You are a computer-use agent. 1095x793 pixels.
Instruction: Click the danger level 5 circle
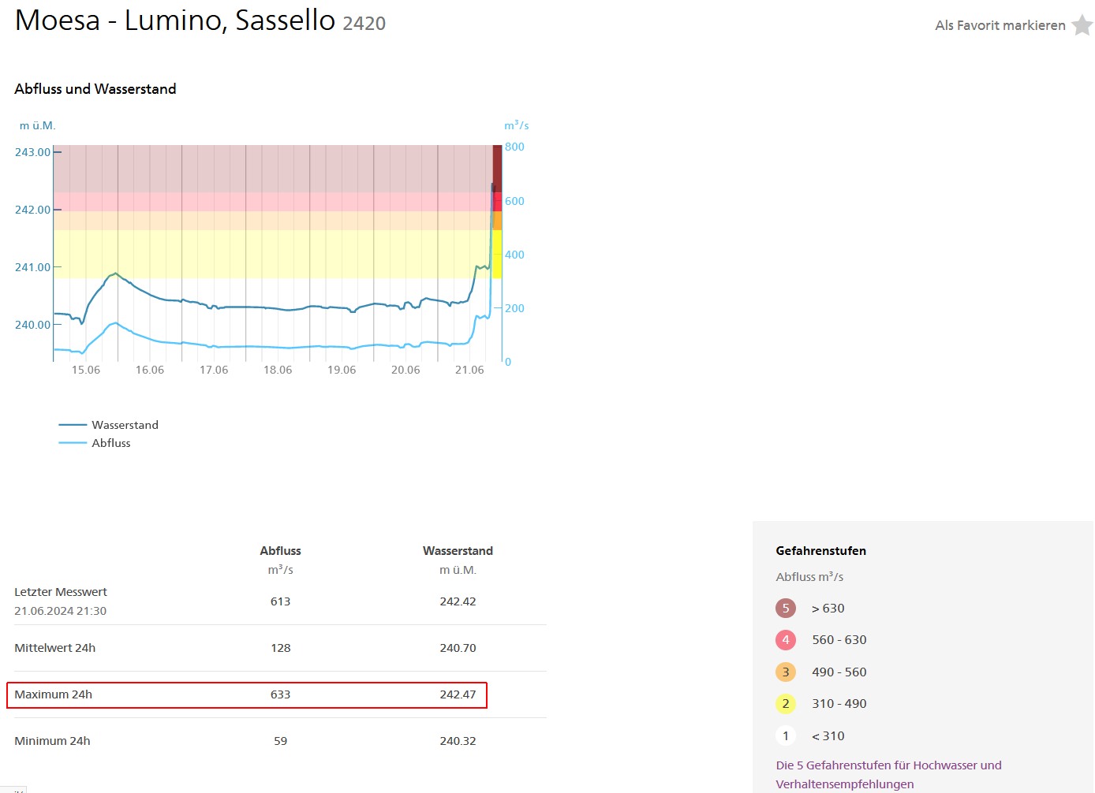(x=785, y=609)
